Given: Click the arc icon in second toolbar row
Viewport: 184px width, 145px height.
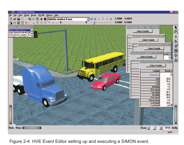Looking at the screenshot, I should click(14, 23).
